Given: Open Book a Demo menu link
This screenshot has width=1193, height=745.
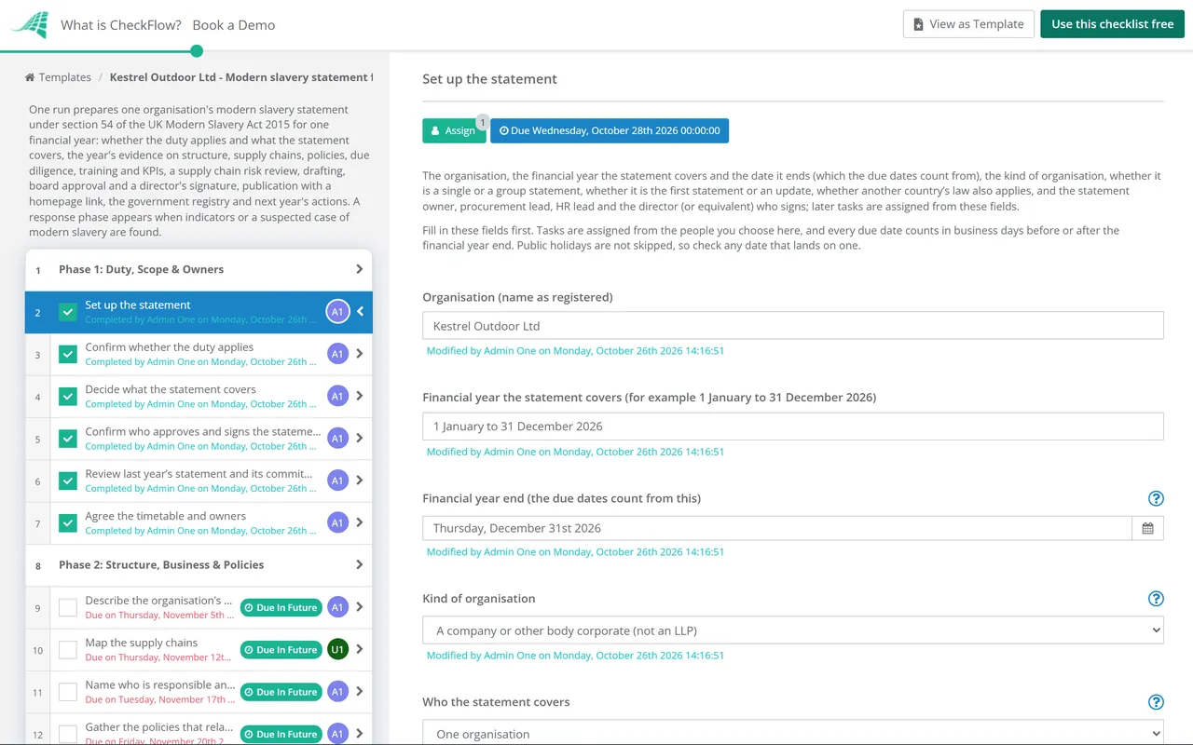Looking at the screenshot, I should point(234,25).
